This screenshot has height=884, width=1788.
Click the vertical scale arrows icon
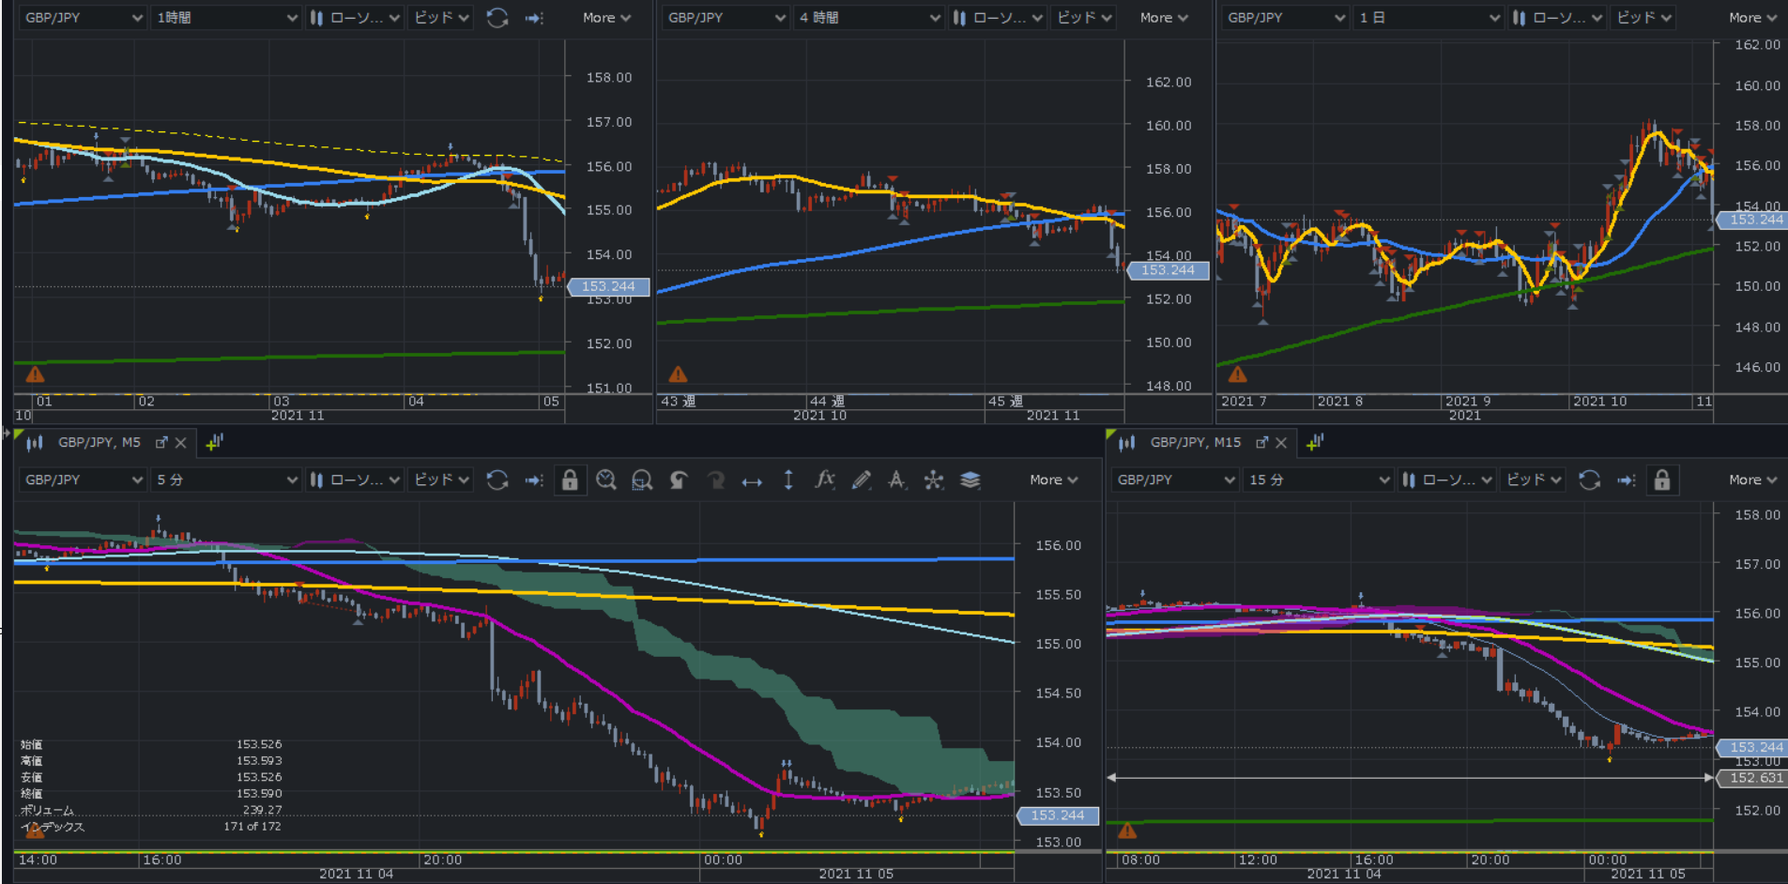tap(788, 480)
